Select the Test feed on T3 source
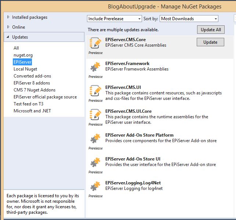This screenshot has height=220, width=236. (29, 104)
